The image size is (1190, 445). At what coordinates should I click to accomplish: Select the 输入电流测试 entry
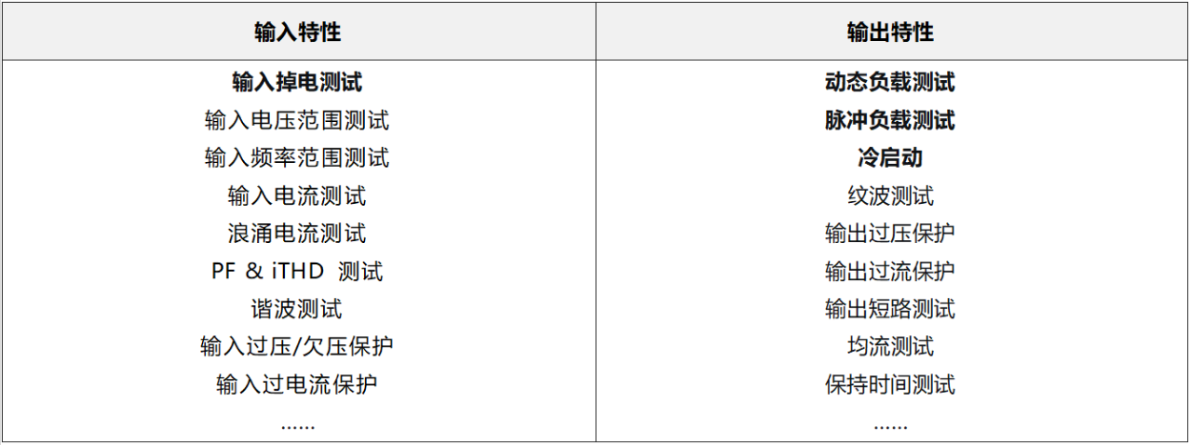point(297,196)
